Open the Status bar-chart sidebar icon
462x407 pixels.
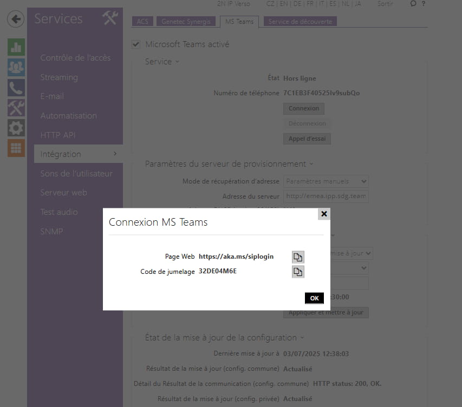tap(16, 47)
